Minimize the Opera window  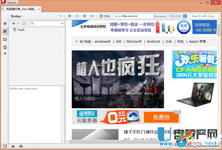click(x=201, y=3)
